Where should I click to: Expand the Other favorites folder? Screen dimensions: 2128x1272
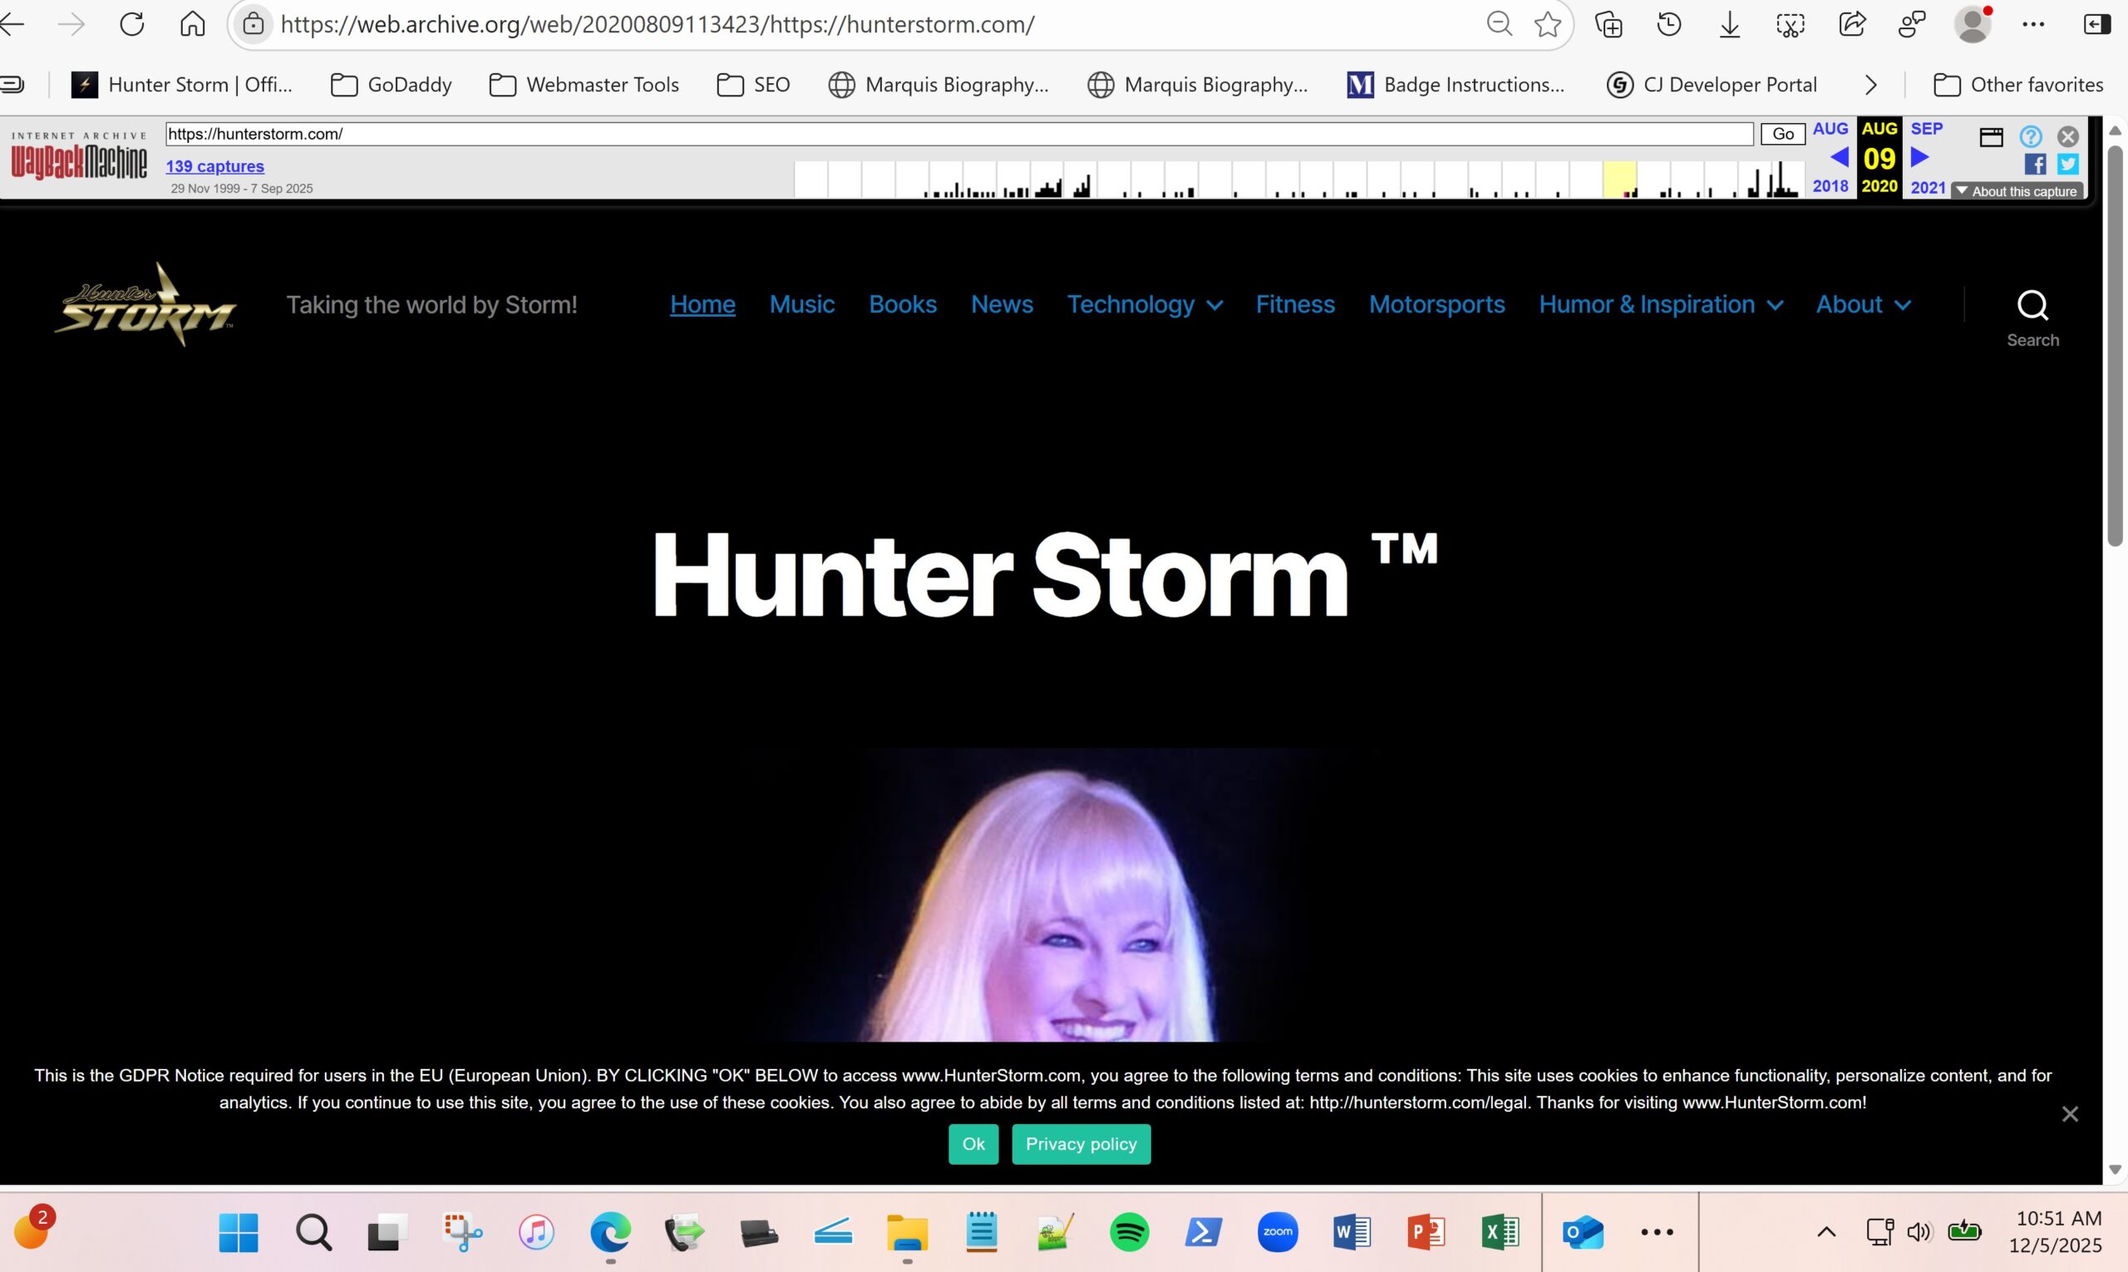pyautogui.click(x=2018, y=84)
